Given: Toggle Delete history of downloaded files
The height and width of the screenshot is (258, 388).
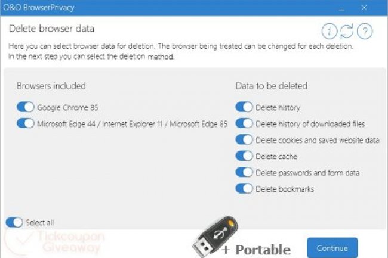Looking at the screenshot, I should click(x=244, y=123).
